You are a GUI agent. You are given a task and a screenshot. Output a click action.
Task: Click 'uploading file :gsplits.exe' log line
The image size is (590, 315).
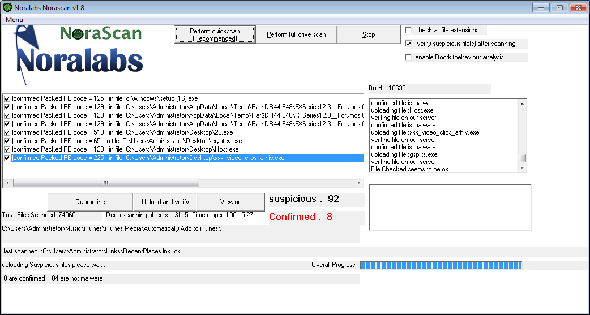coord(404,154)
